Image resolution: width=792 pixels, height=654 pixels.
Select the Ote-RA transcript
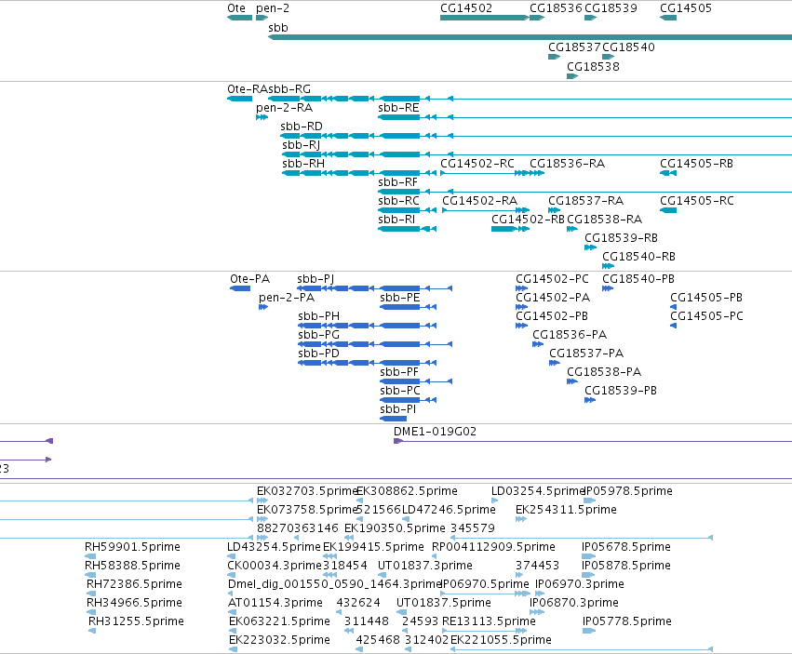[239, 99]
